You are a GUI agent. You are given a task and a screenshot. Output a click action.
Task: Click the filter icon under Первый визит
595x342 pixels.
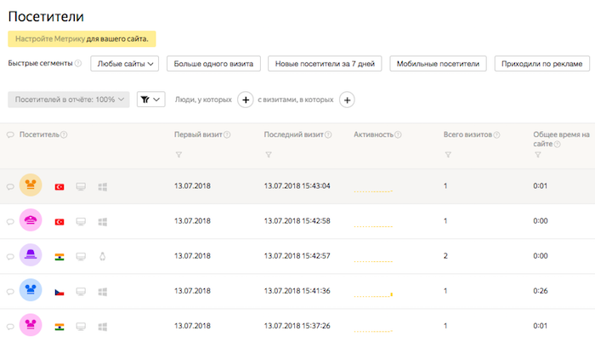[178, 154]
